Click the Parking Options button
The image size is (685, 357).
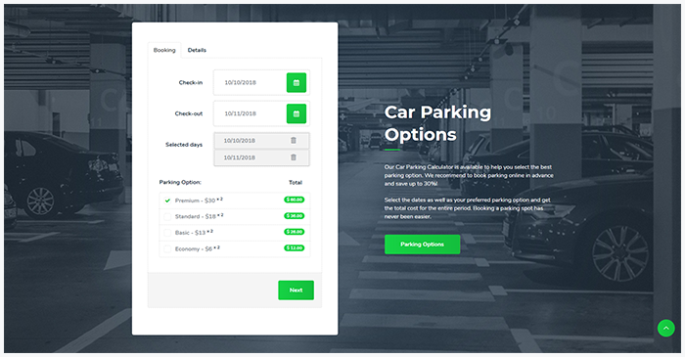pos(422,245)
